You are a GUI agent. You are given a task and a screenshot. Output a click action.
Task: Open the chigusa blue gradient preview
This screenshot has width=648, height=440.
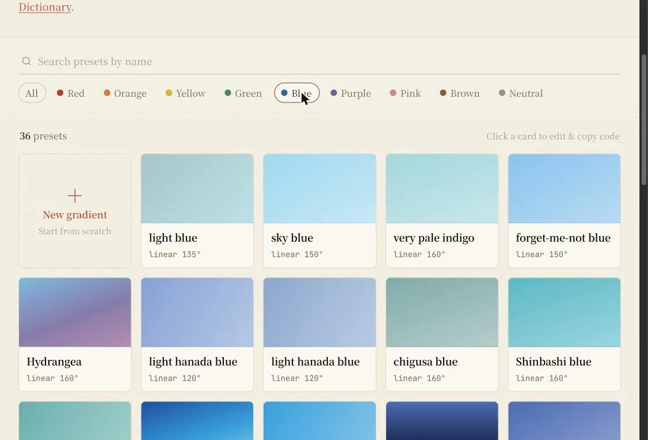pos(442,312)
